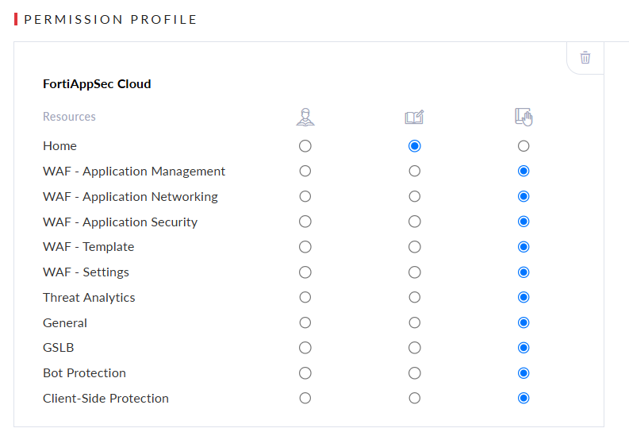Image resolution: width=629 pixels, height=432 pixels.
Task: Click the Resources column label
Action: click(x=69, y=117)
